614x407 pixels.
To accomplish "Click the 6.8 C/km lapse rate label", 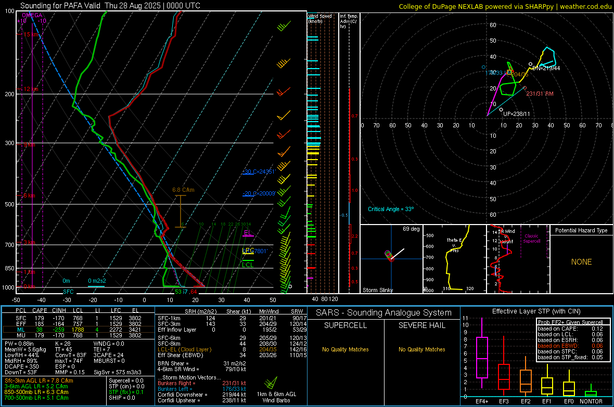I will [183, 190].
